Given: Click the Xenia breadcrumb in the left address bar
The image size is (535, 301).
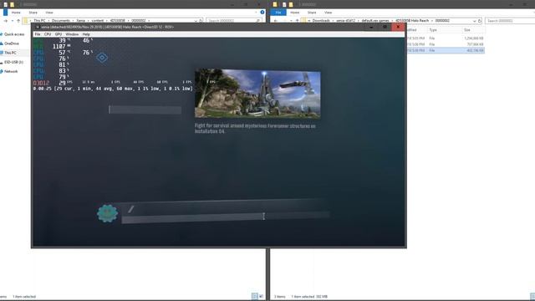Looking at the screenshot, I should click(81, 21).
